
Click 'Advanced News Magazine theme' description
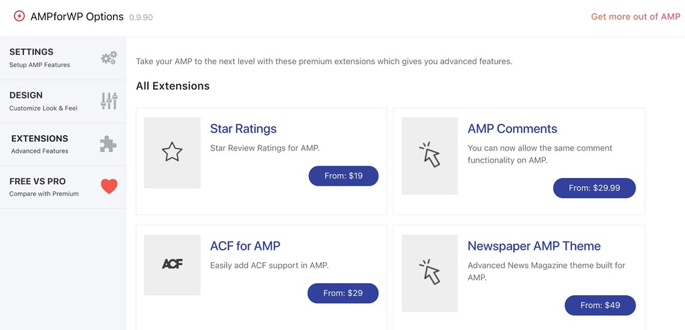[547, 272]
